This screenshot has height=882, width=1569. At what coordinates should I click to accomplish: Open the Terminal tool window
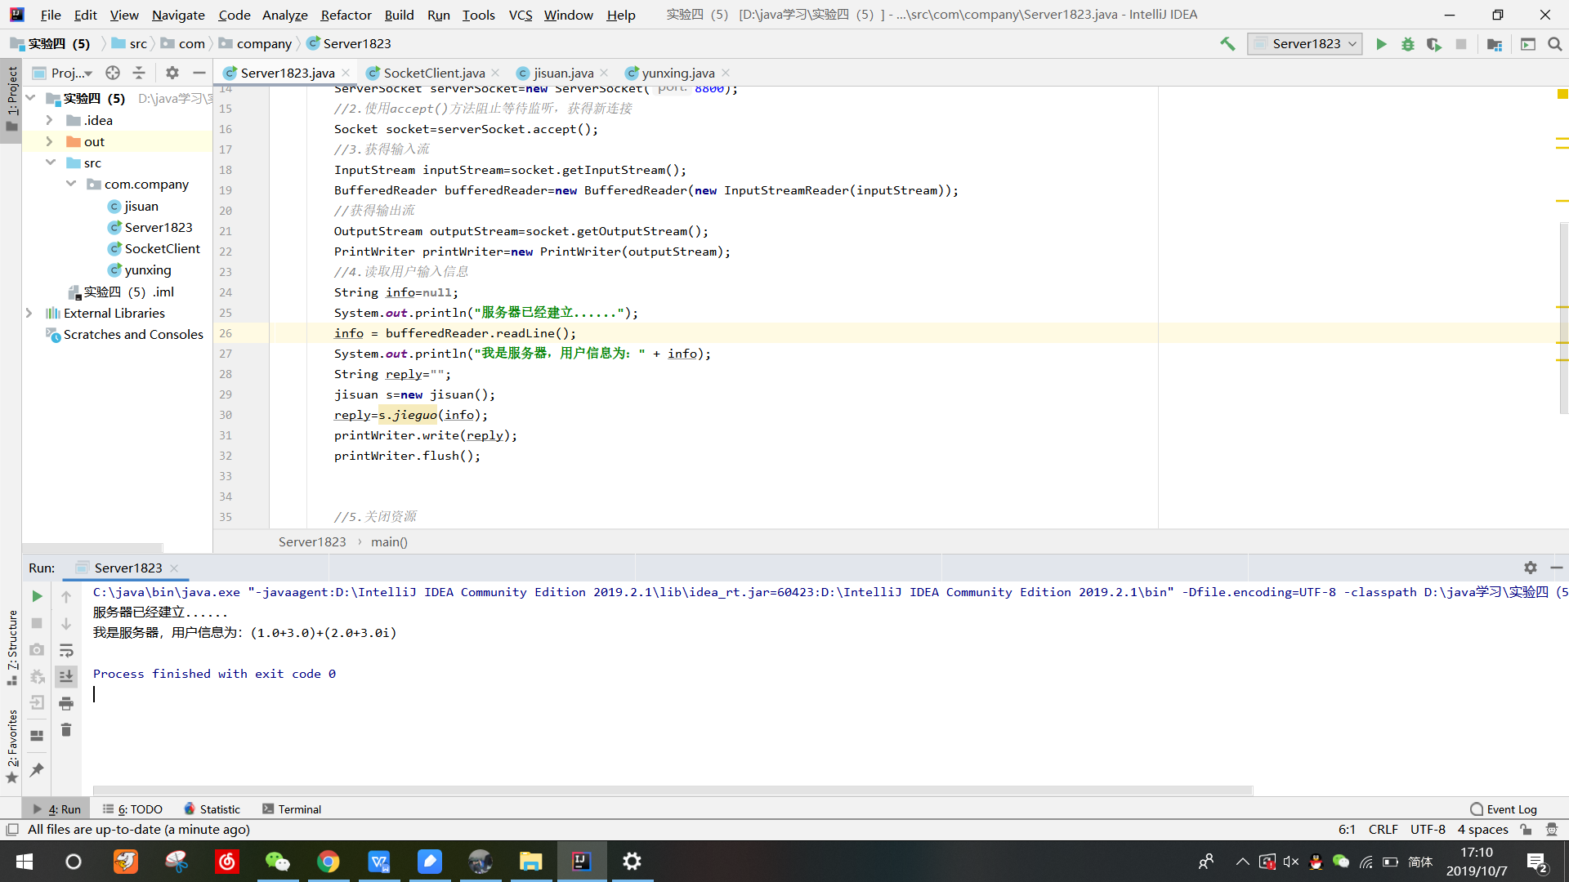292,809
